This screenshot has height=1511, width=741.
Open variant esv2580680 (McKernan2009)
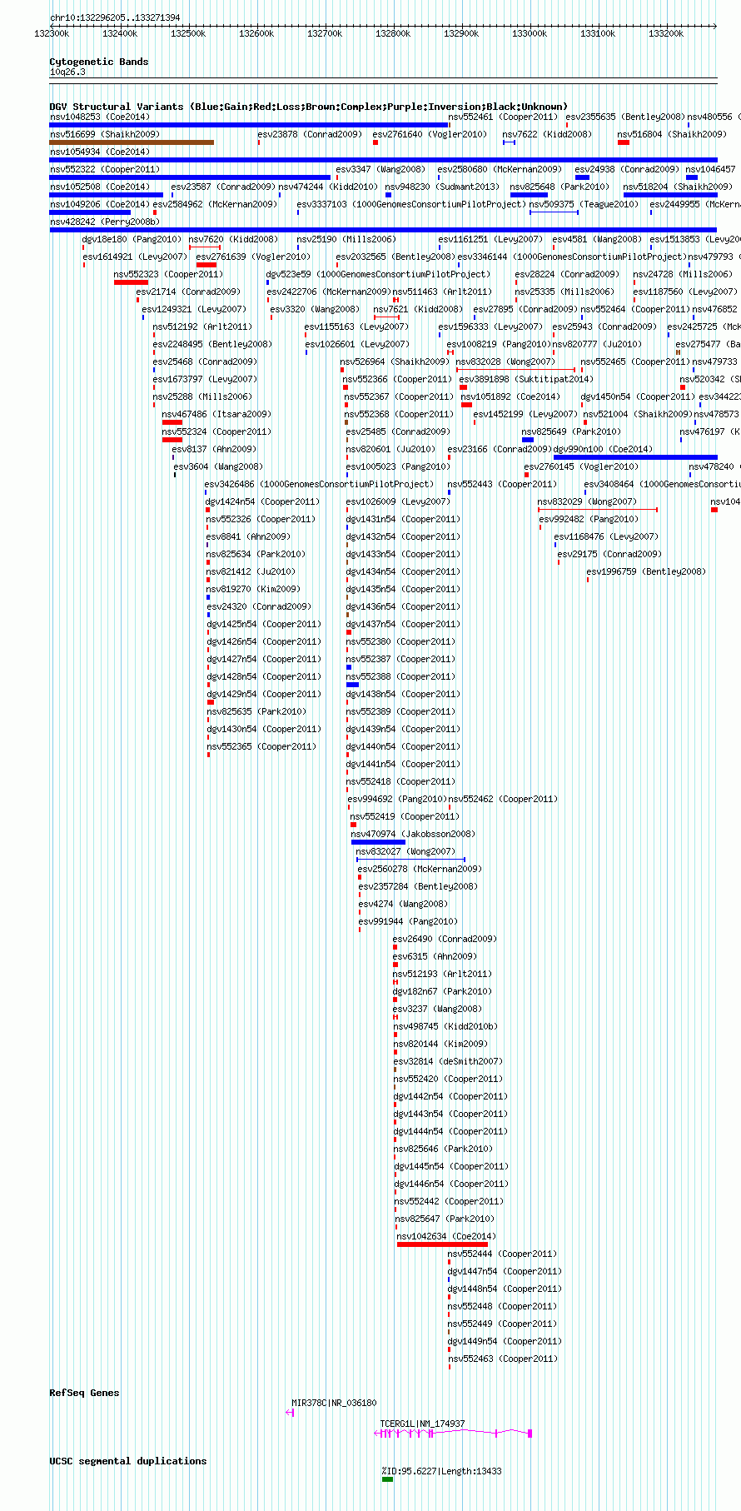coord(500,169)
